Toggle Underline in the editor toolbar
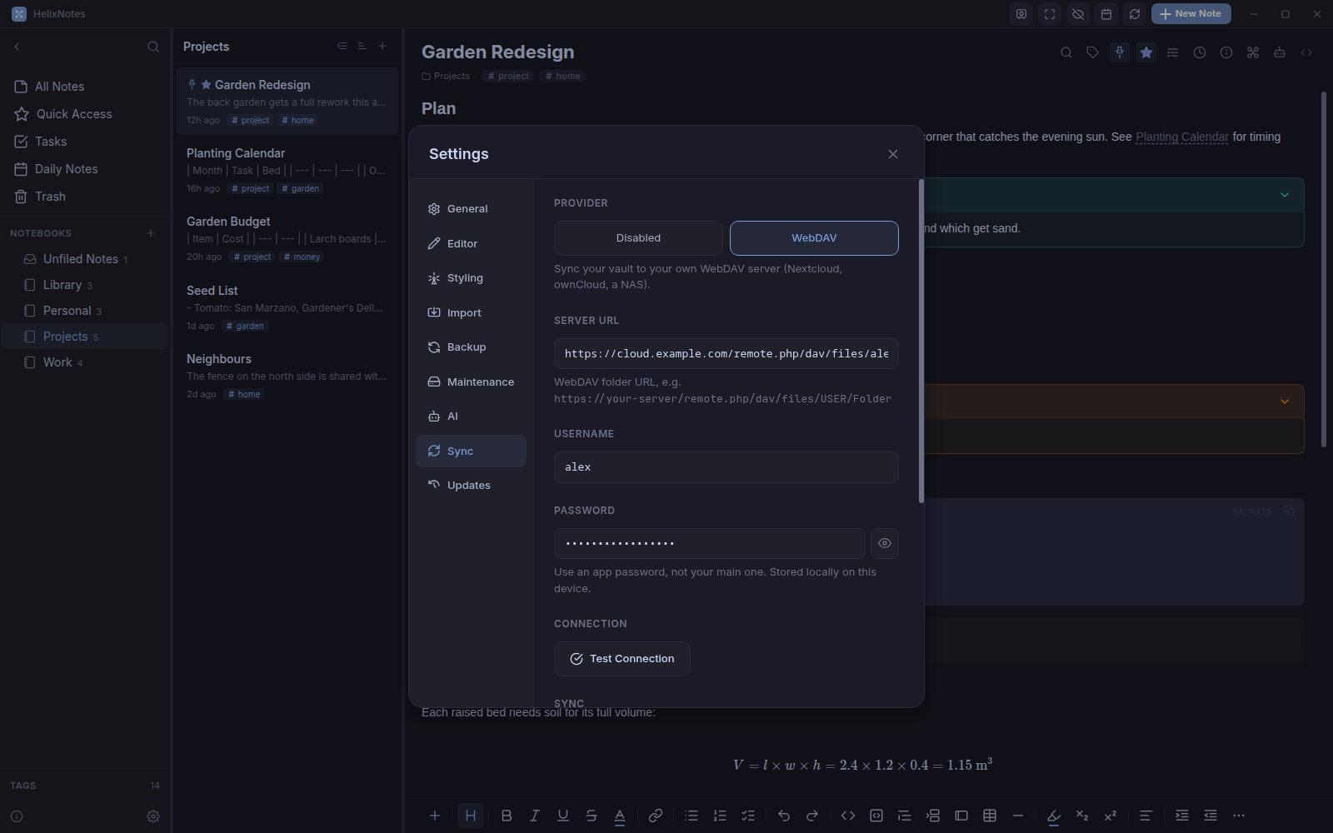Screen dimensions: 1333x833 tap(563, 816)
